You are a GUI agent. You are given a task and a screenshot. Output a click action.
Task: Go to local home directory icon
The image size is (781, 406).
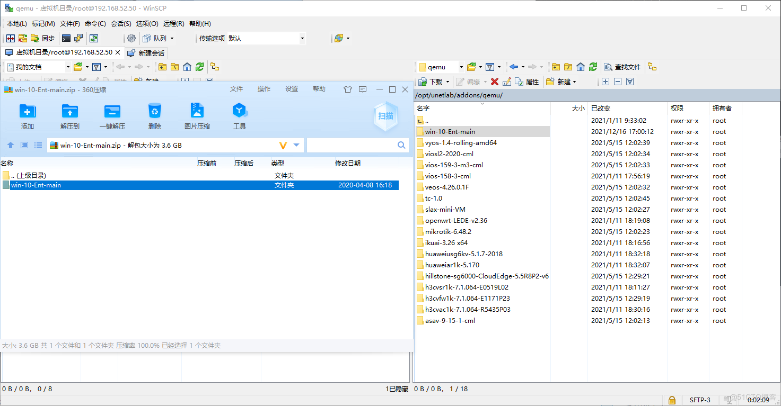pos(187,67)
